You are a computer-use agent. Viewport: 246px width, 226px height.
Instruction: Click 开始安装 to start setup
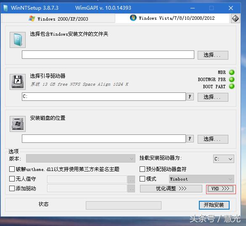click(214, 205)
